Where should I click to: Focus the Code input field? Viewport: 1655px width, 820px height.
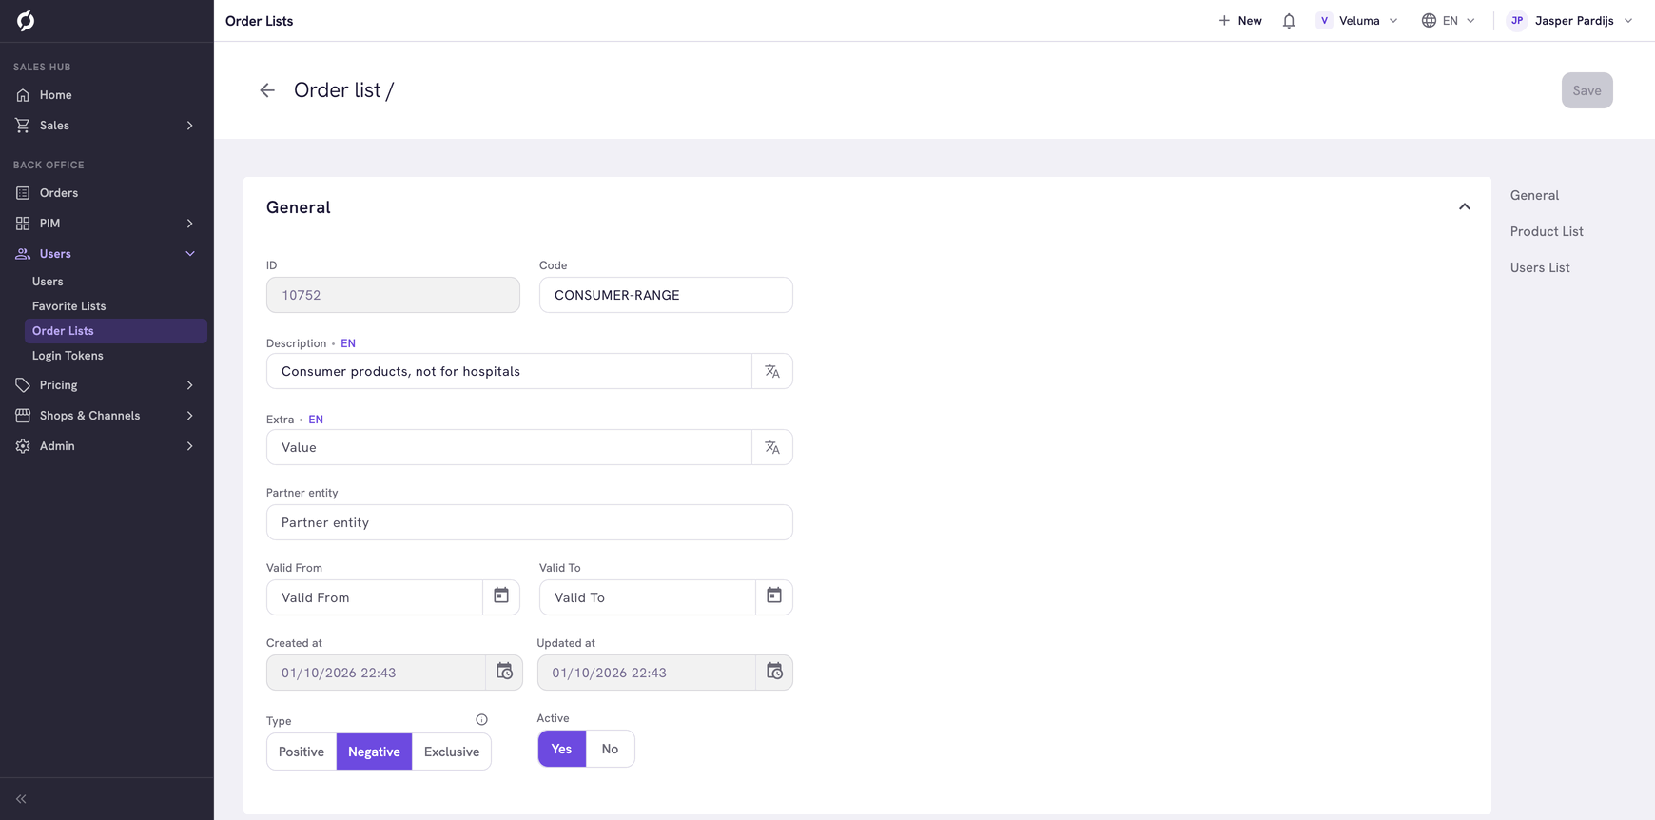666,295
